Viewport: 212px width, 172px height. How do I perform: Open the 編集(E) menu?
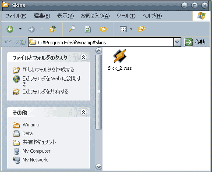tap(42, 16)
